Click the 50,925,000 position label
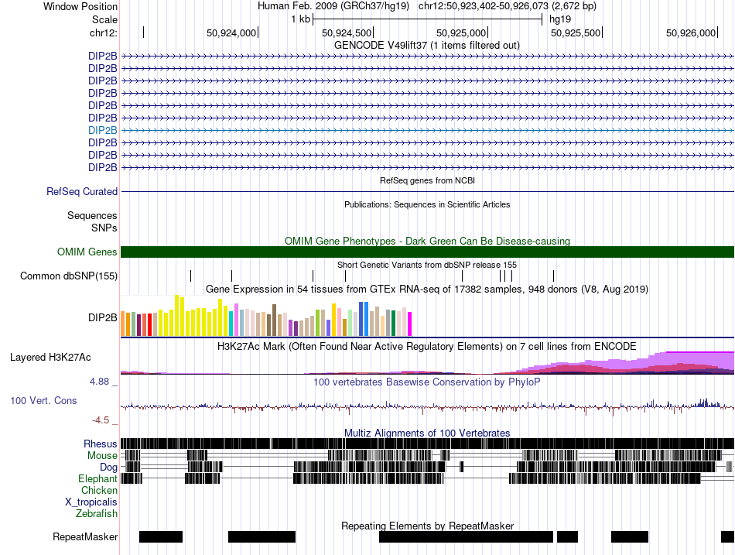This screenshot has height=555, width=735. tap(461, 33)
